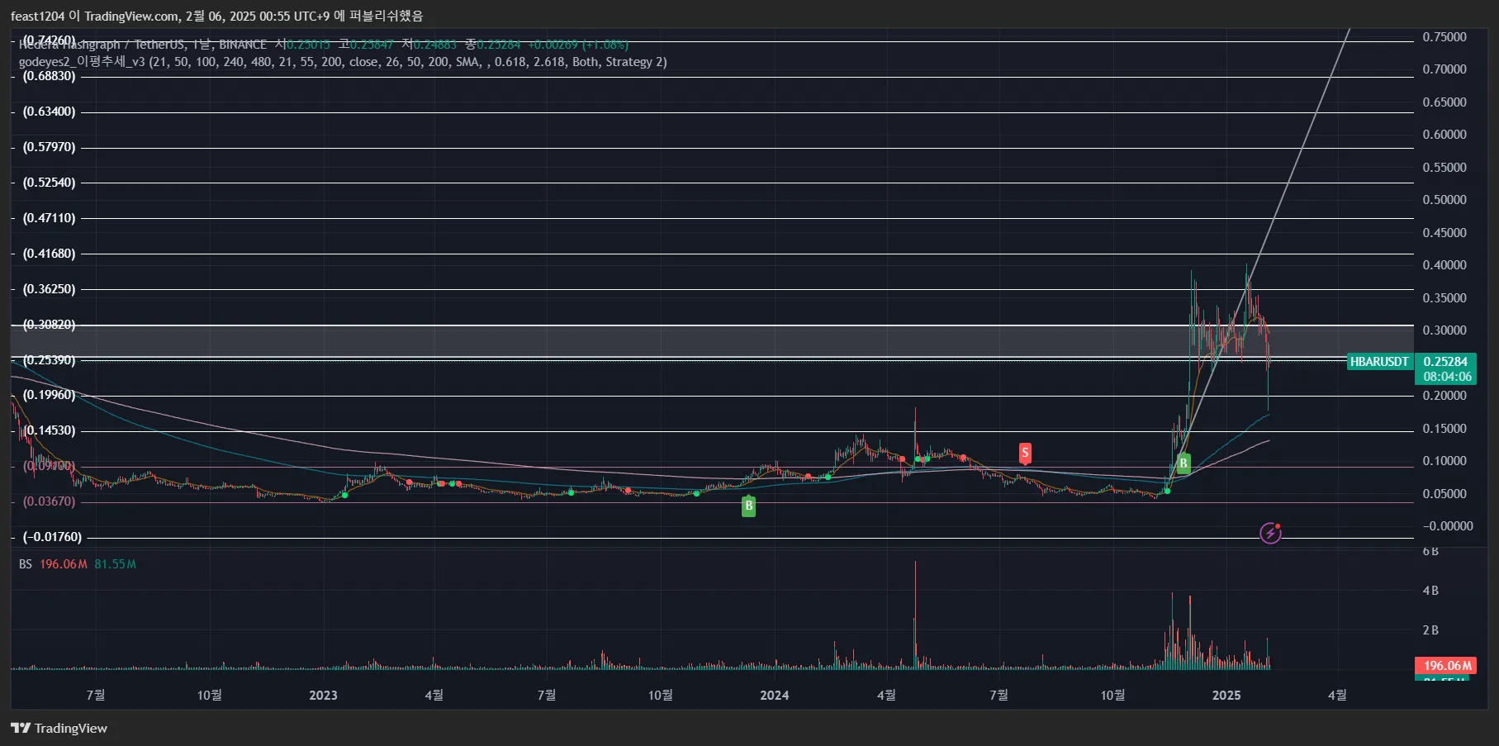Image resolution: width=1499 pixels, height=746 pixels.
Task: Click the 0.50000 price axis label
Action: click(1444, 200)
